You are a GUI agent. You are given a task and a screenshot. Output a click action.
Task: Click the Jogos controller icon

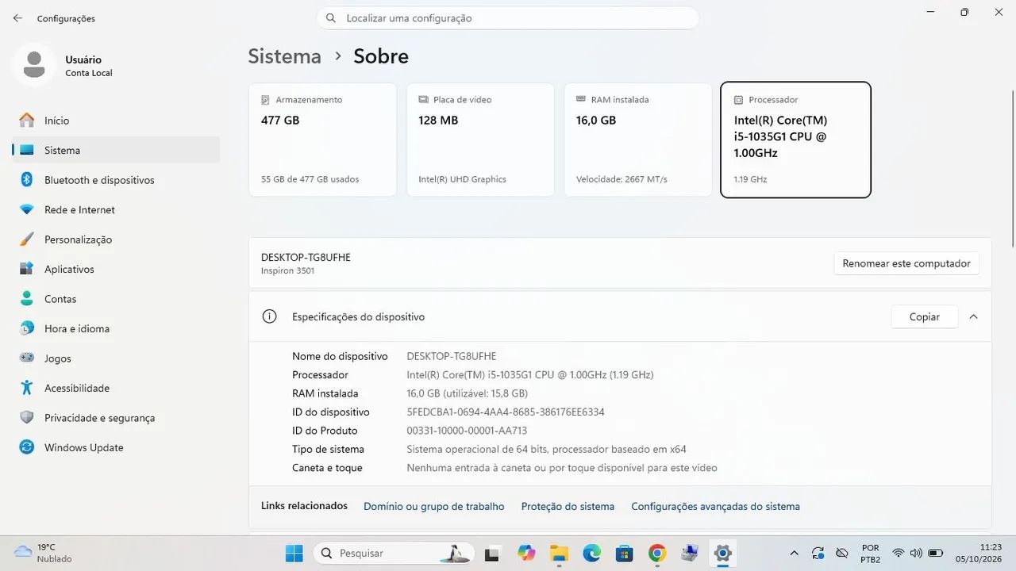coord(27,358)
